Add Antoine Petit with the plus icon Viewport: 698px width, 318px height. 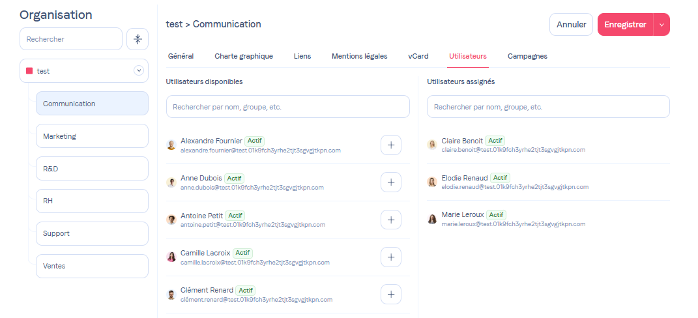click(x=390, y=220)
